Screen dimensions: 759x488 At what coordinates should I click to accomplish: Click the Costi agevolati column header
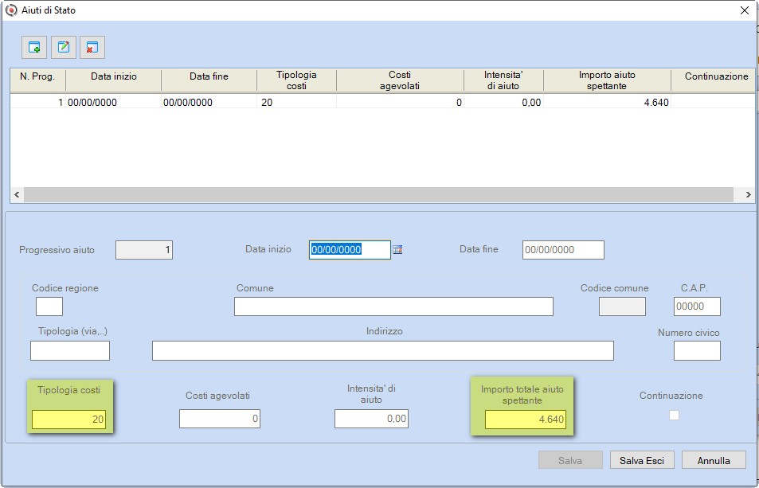point(400,80)
